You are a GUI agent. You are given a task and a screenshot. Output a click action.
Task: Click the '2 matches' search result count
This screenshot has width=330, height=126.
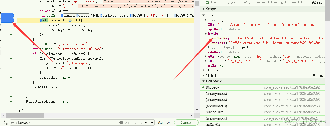(134, 123)
